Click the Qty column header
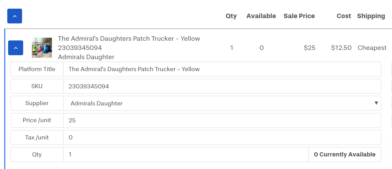The height and width of the screenshot is (169, 392). 231,16
